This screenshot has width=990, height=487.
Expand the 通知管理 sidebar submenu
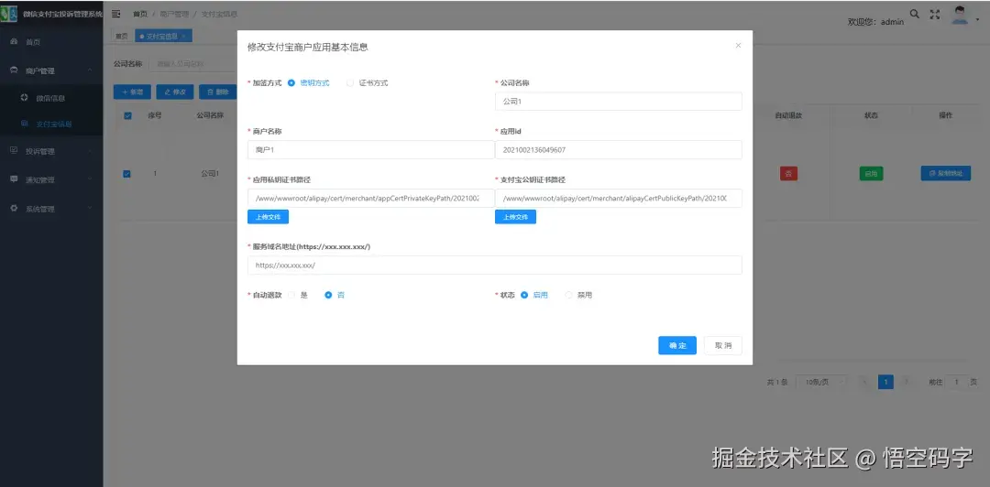coord(90,179)
